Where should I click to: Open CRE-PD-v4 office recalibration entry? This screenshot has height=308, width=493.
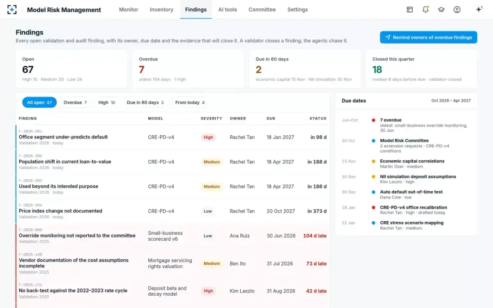pyautogui.click(x=406, y=210)
